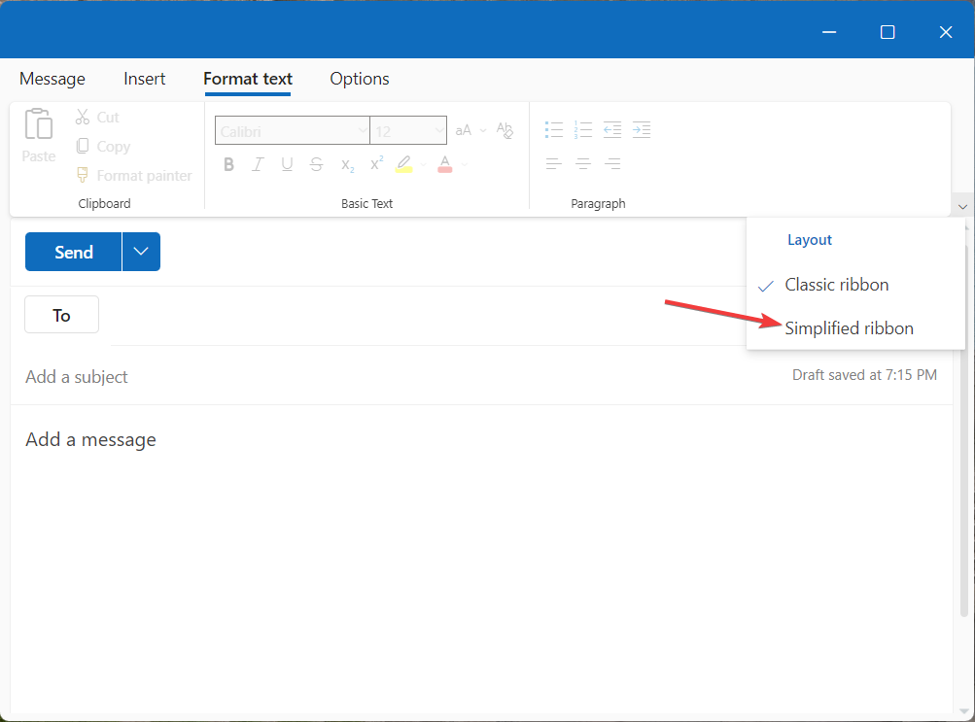The image size is (975, 722).
Task: Underline the selected text
Action: click(287, 163)
